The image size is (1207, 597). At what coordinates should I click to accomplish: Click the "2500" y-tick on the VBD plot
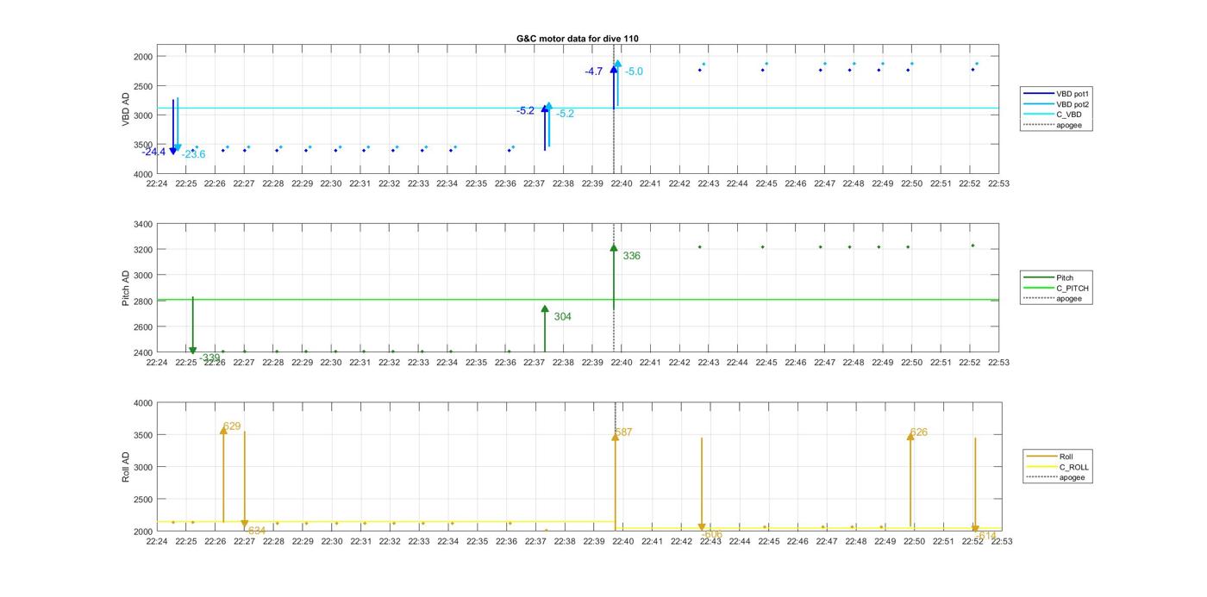tap(142, 86)
